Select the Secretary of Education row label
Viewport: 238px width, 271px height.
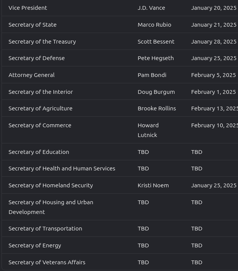coord(39,152)
